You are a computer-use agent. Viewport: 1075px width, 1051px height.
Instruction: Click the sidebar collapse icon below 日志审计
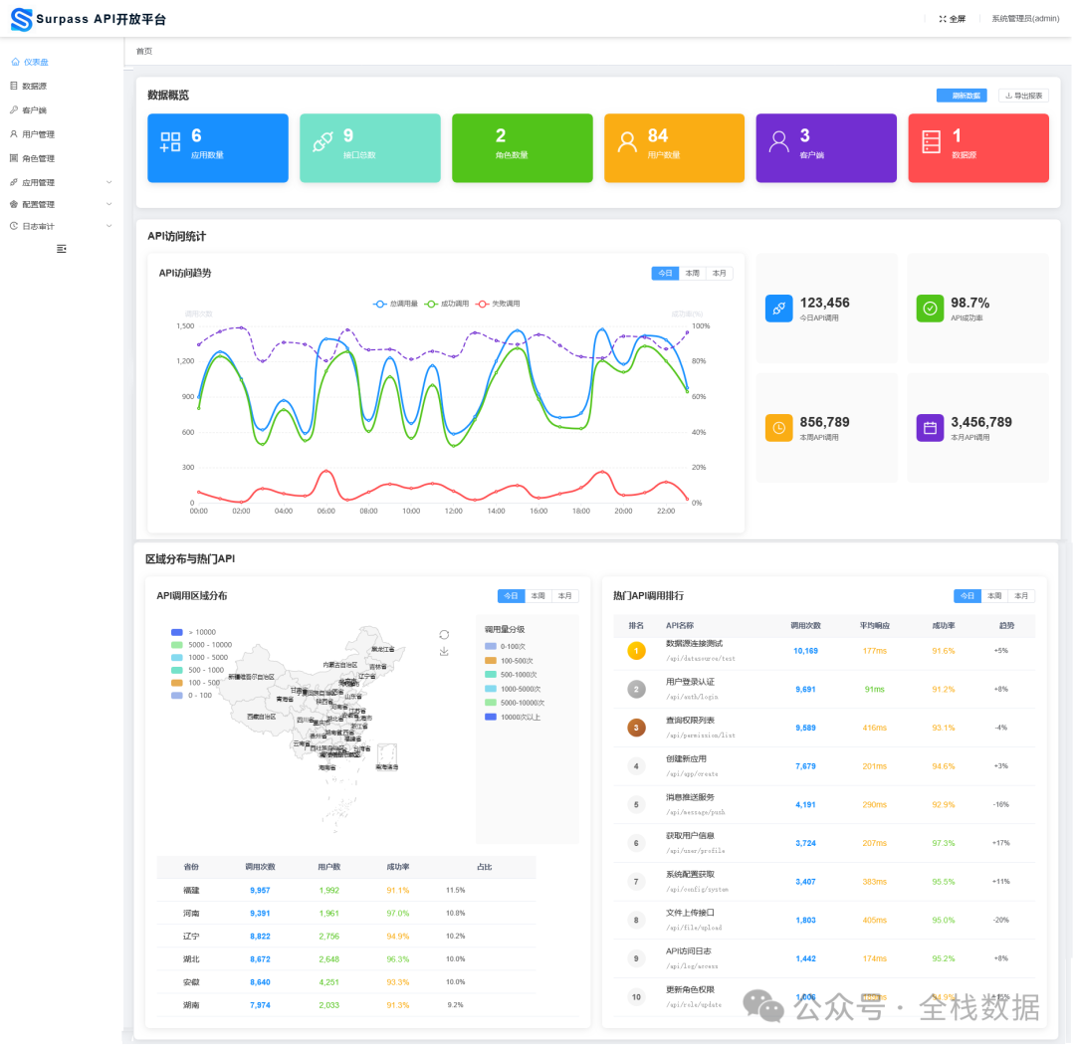click(x=62, y=248)
